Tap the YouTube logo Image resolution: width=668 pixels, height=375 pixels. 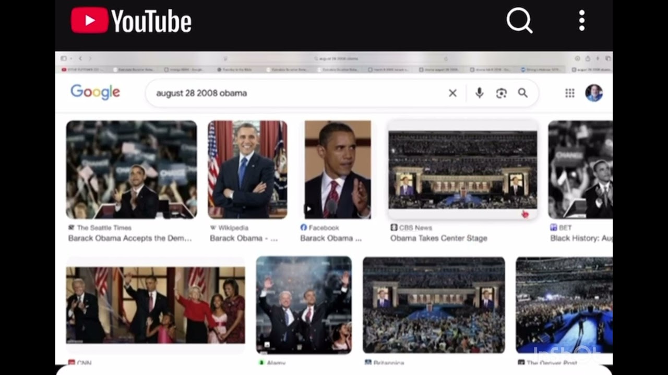click(x=131, y=21)
